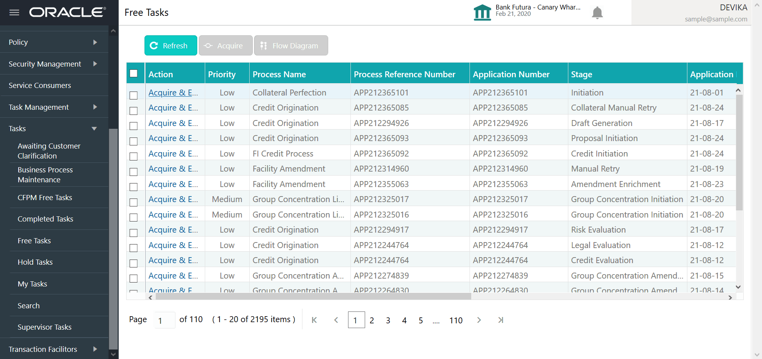This screenshot has width=762, height=359.
Task: Click the page number input field
Action: coord(164,320)
